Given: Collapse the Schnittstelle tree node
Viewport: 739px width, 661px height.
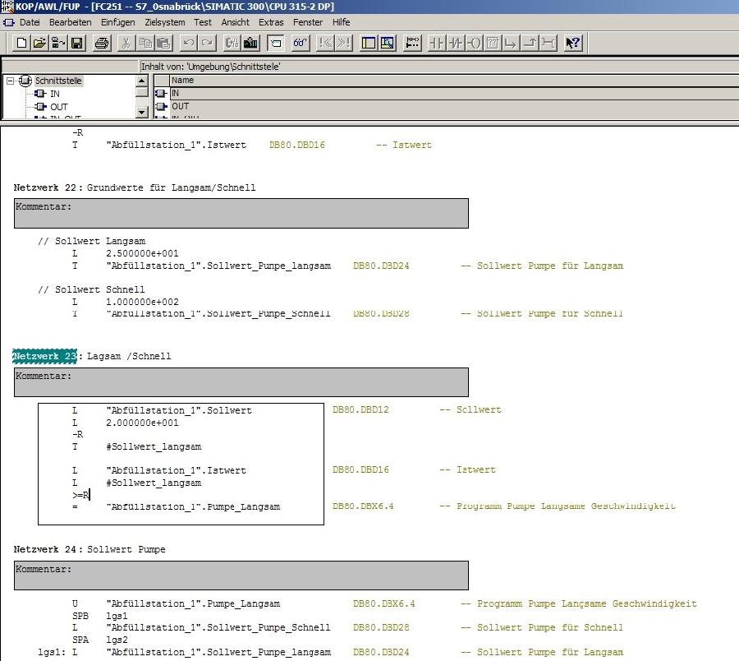Looking at the screenshot, I should tap(11, 81).
